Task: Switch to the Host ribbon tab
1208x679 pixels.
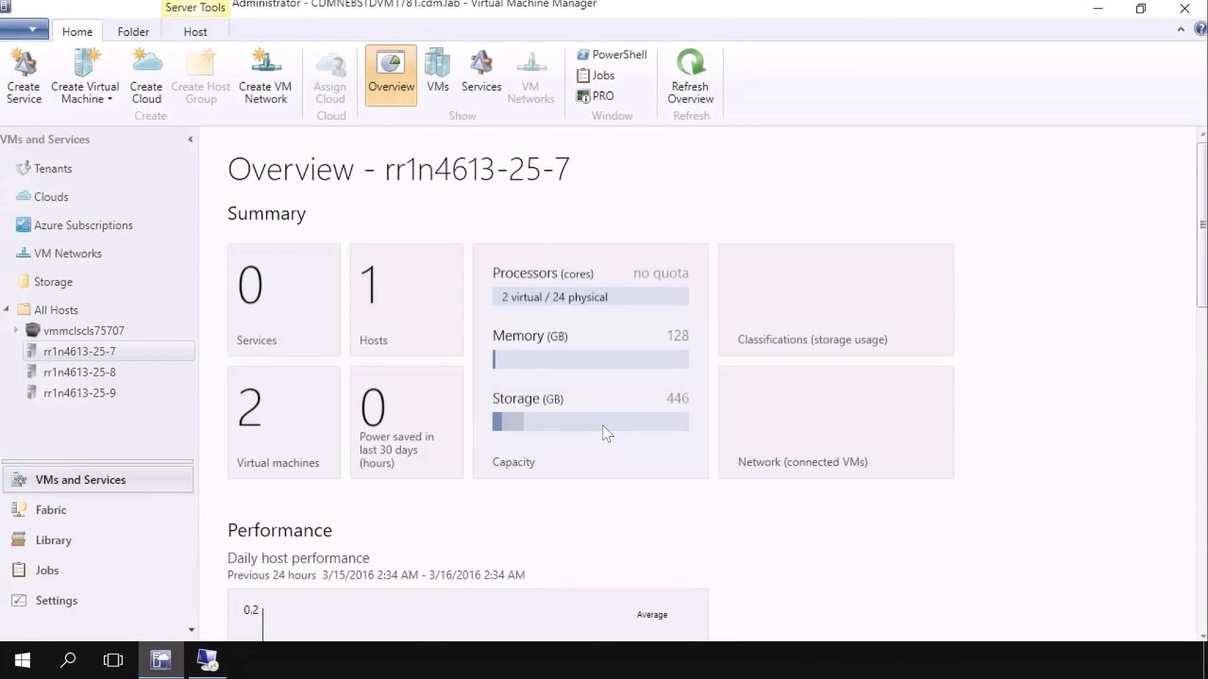Action: (x=195, y=31)
